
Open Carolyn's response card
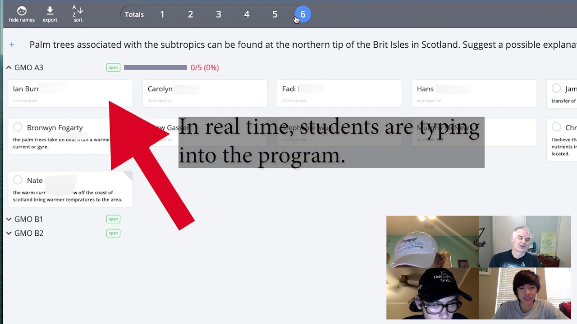(205, 94)
